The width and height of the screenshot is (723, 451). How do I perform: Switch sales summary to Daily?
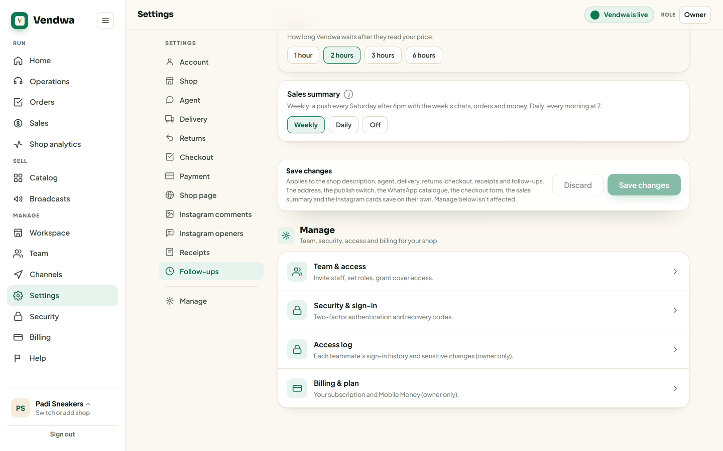pos(343,125)
